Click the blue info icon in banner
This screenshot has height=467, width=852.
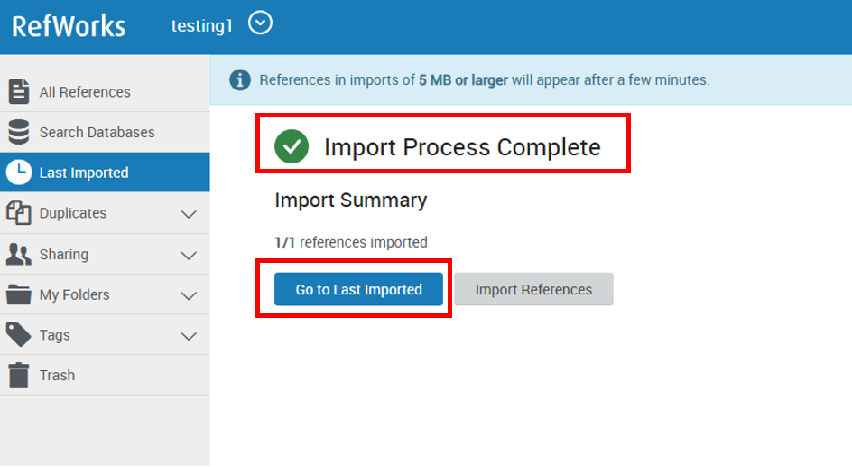tap(239, 79)
